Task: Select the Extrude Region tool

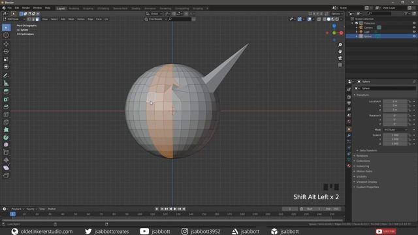Action: point(6,91)
